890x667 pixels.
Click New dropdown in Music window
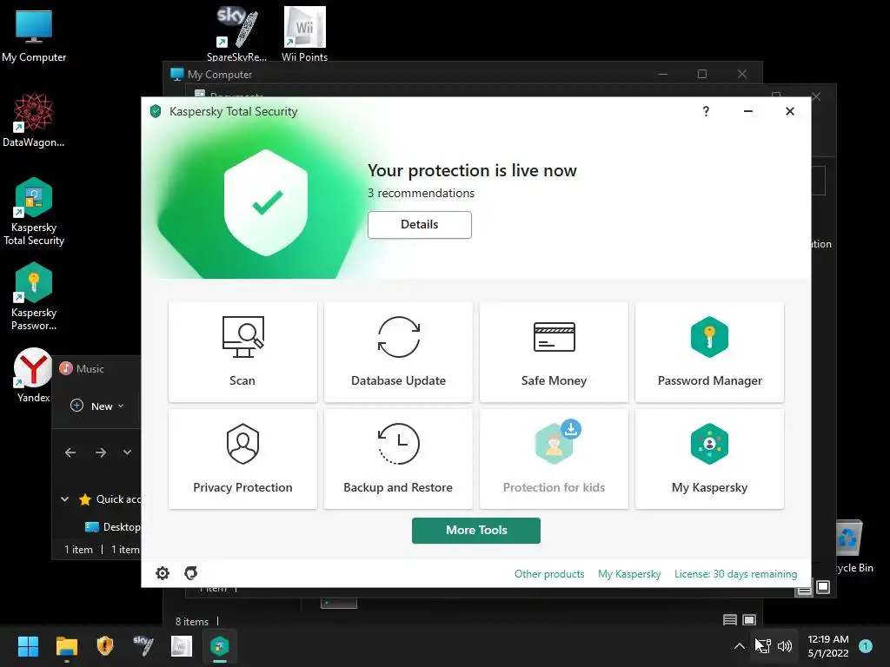point(97,406)
